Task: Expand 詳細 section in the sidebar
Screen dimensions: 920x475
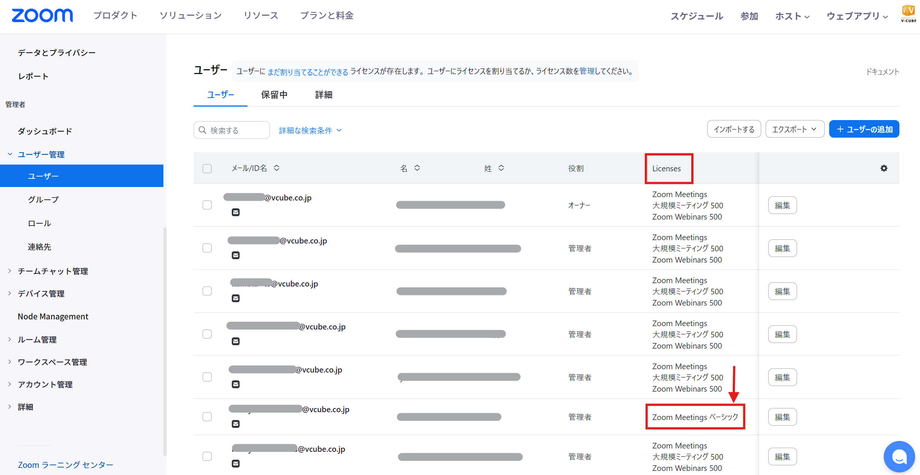Action: [10, 407]
